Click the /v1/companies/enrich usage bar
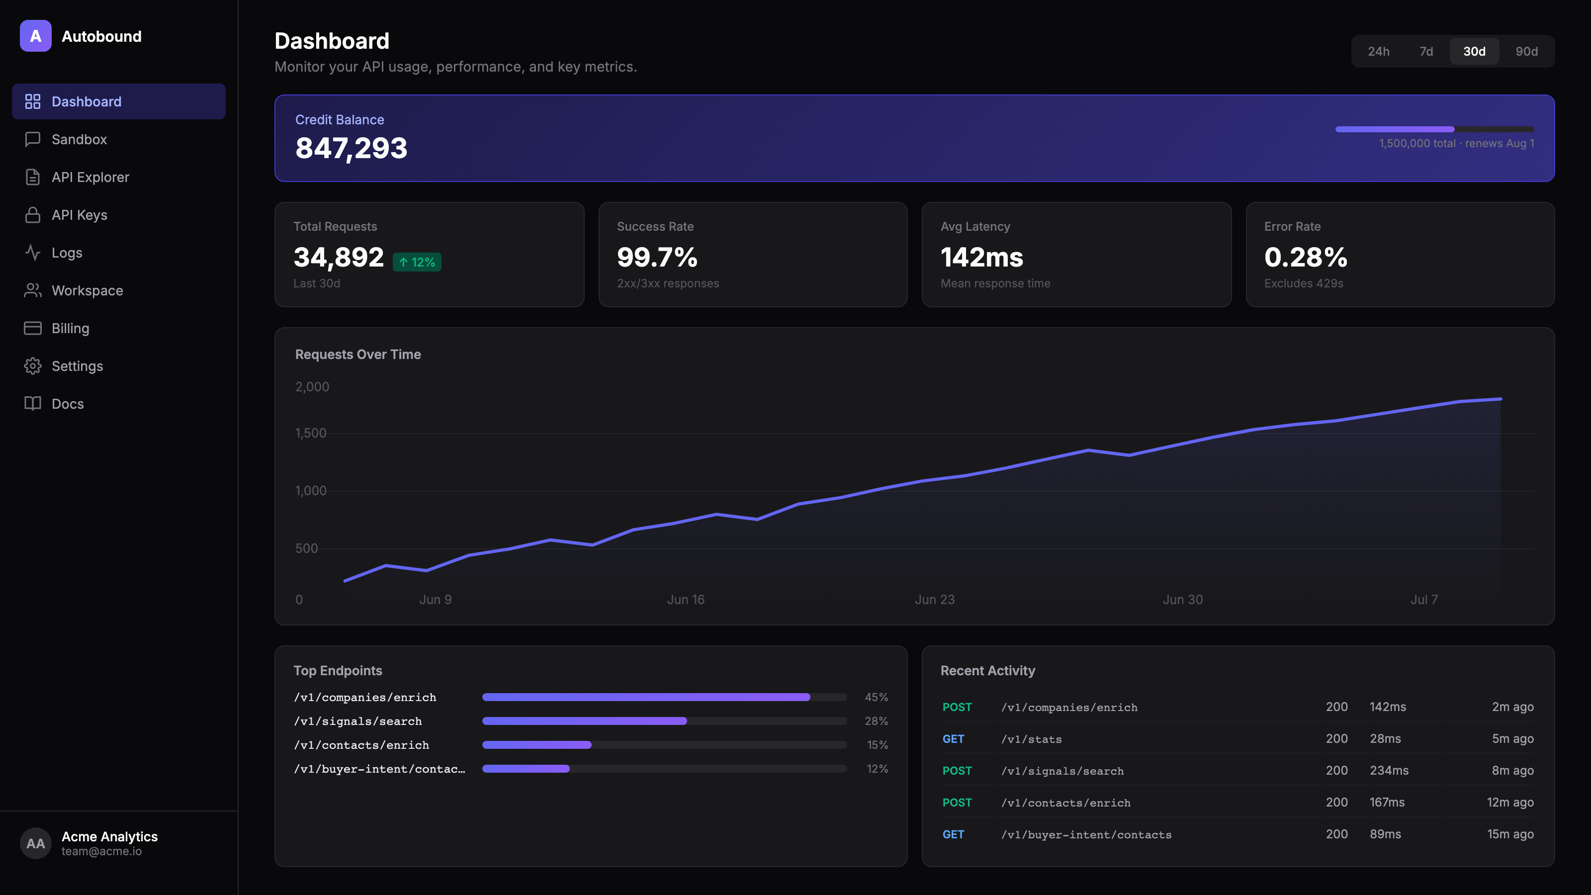 [x=664, y=697]
